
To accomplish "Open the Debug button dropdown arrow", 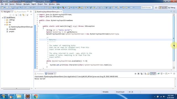I will [x=56, y=7].
